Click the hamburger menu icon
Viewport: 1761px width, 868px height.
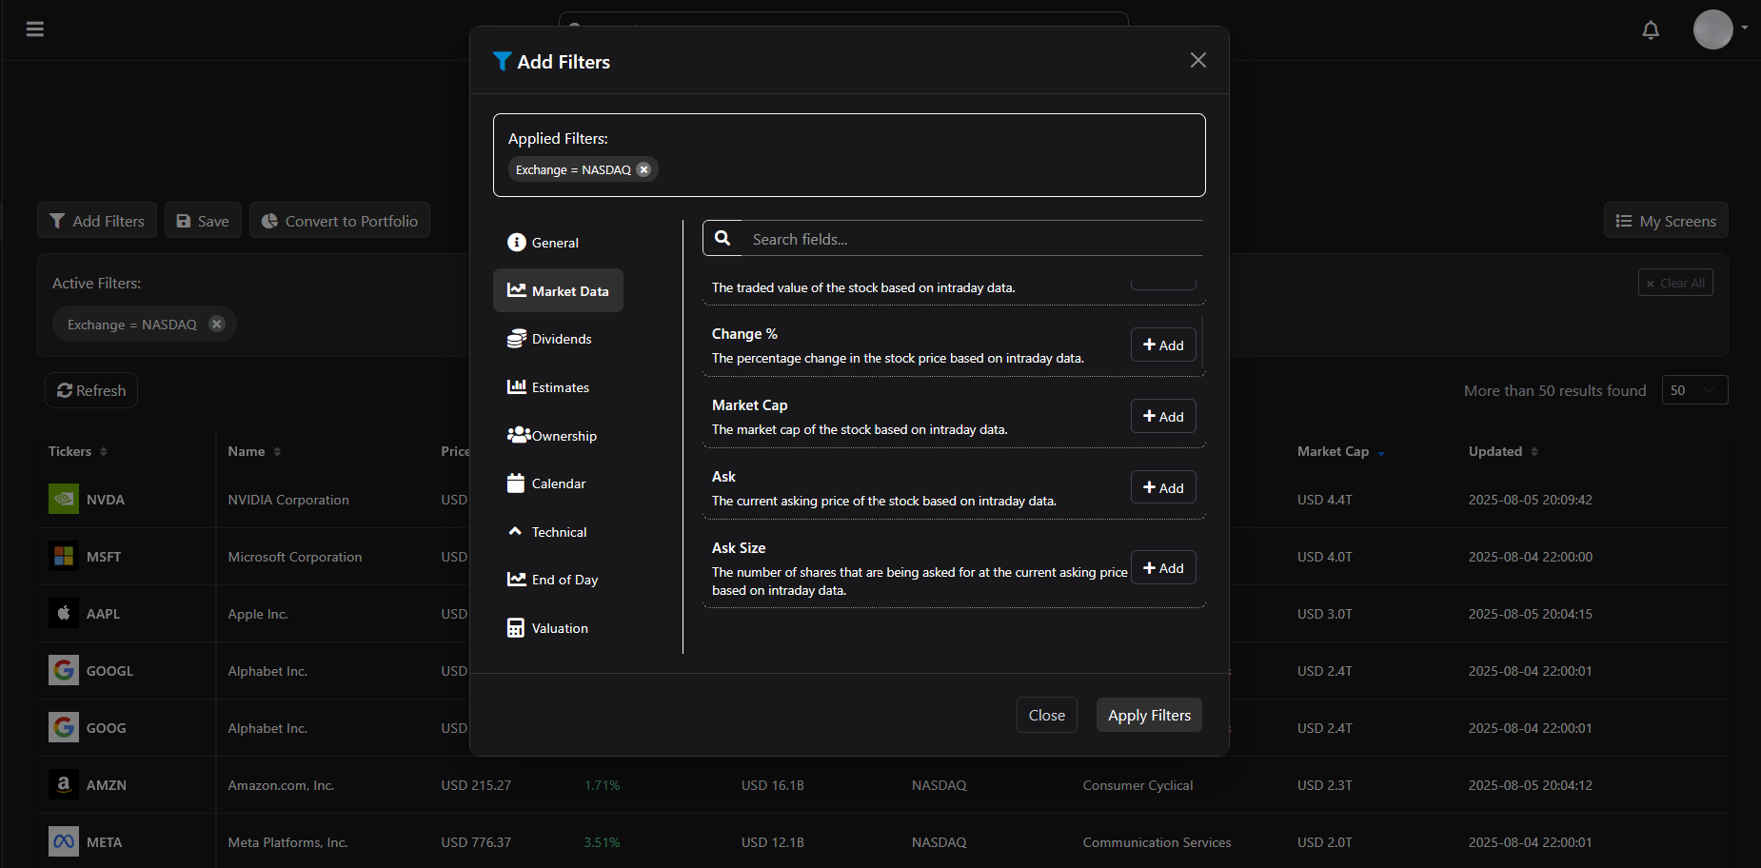35,30
